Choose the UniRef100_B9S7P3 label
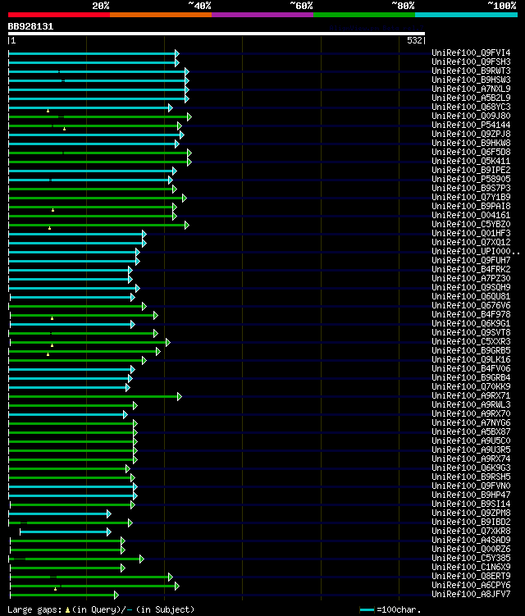The image size is (525, 616). [471, 188]
